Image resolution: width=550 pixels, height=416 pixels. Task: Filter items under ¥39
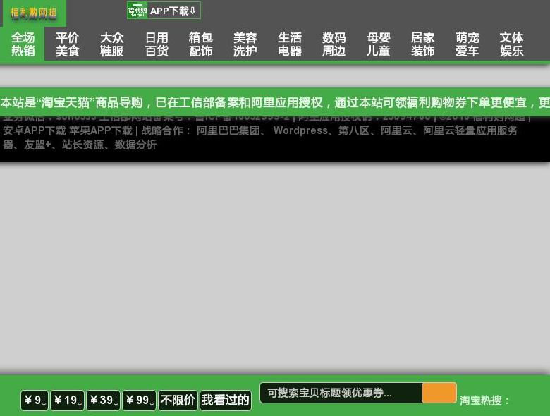tap(104, 400)
